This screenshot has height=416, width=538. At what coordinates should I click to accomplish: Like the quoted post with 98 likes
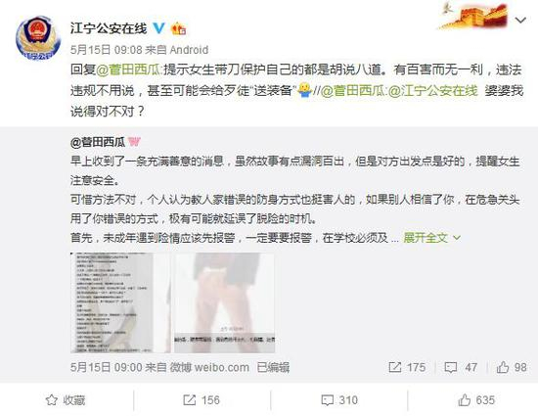pyautogui.click(x=512, y=368)
